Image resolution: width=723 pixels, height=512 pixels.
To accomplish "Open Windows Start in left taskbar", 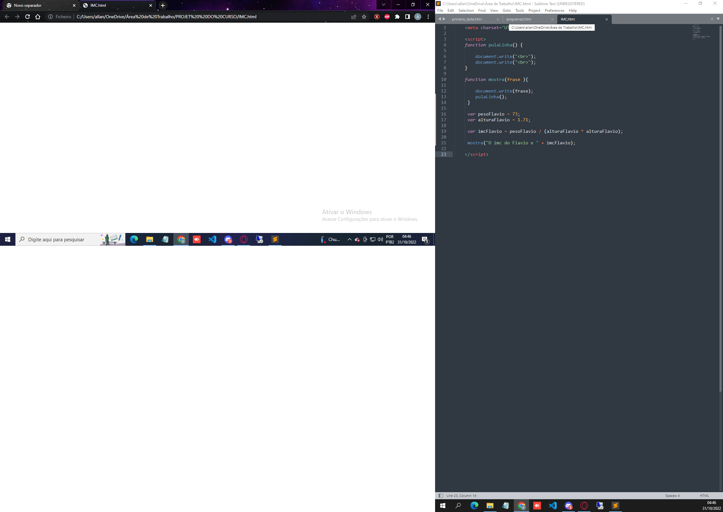I will 8,239.
